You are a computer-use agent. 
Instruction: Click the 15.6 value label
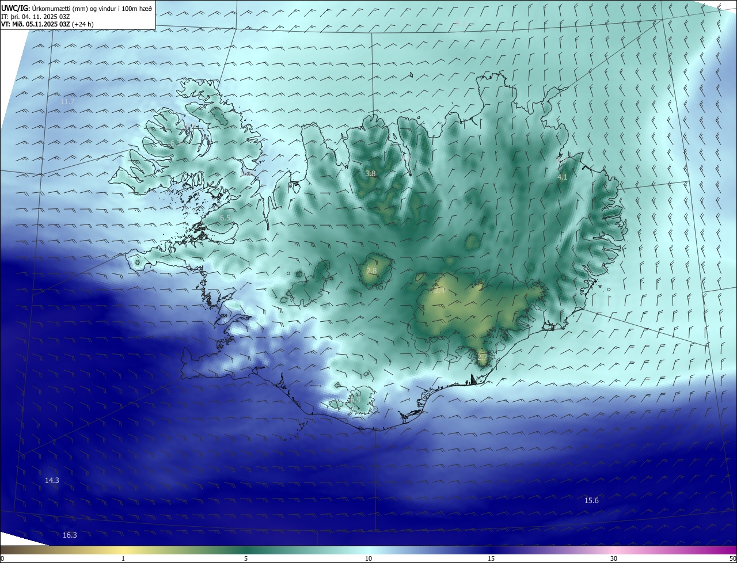coord(591,501)
